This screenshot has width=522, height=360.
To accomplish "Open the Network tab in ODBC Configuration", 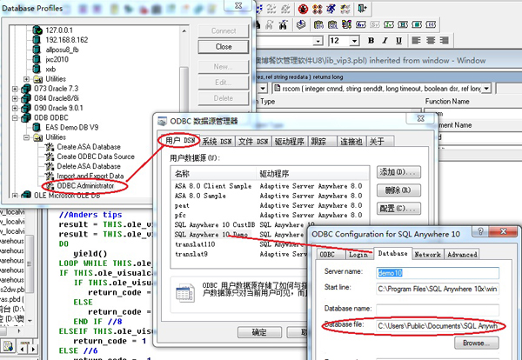I will click(x=427, y=254).
